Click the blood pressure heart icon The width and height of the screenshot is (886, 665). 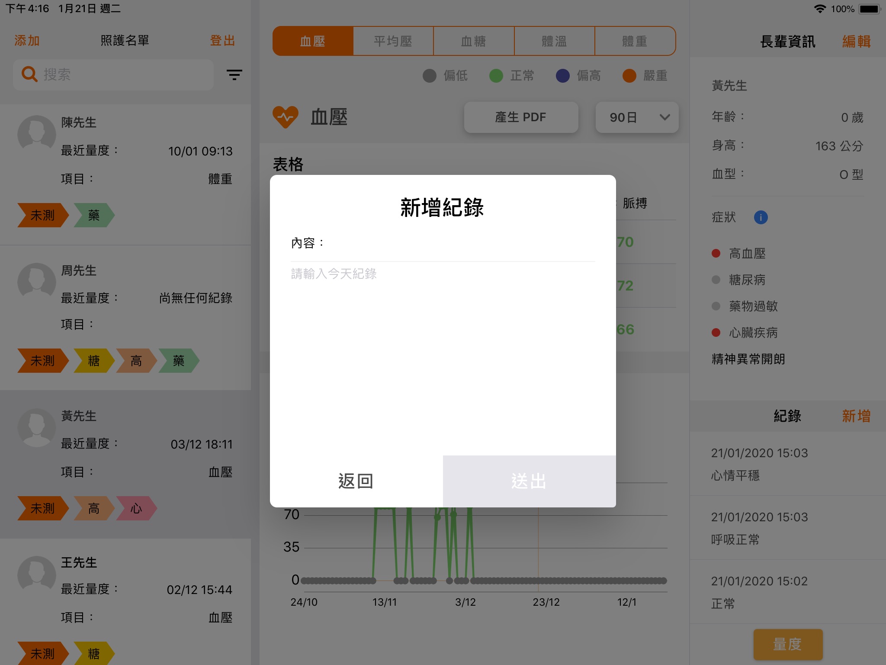286,117
